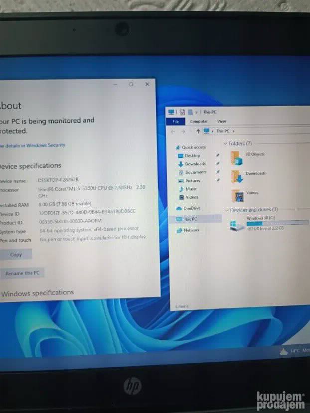Click the This PC address bar
This screenshot has height=413, width=310.
(257, 131)
